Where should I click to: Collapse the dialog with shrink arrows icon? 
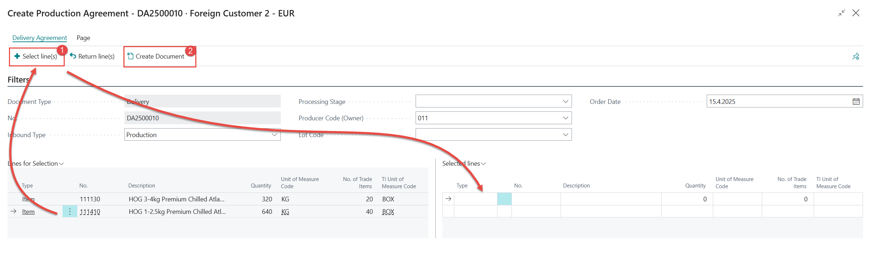(x=841, y=13)
